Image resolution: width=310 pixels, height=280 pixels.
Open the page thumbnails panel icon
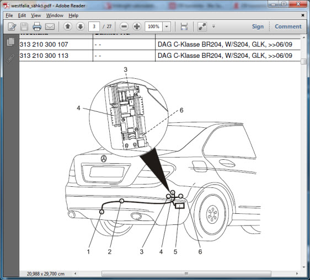(x=10, y=42)
